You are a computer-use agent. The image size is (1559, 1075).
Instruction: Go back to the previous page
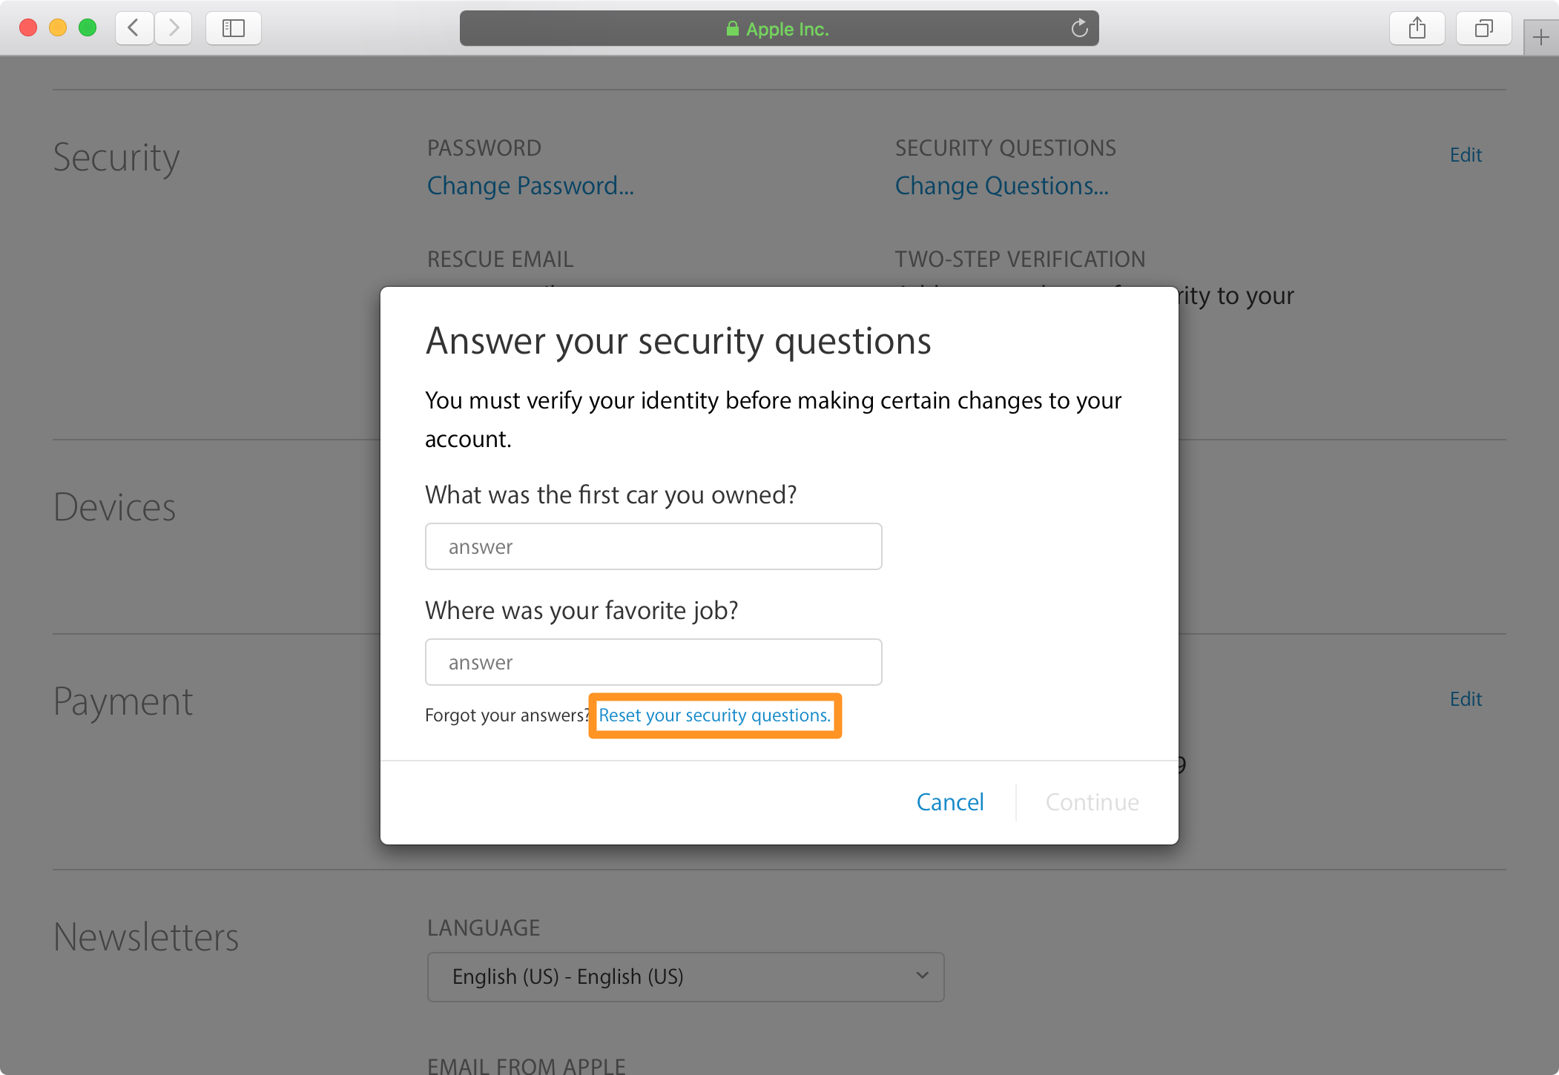134,28
